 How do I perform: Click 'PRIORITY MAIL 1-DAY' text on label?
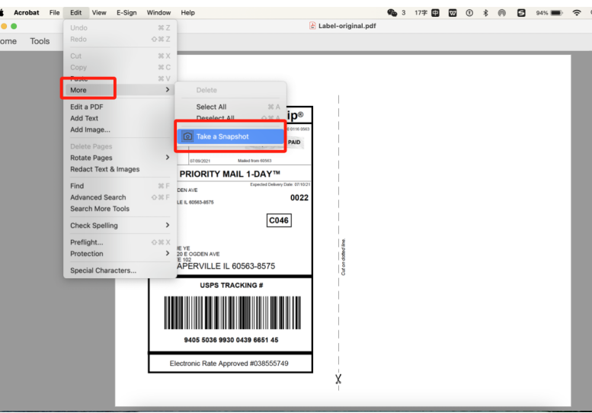point(229,174)
